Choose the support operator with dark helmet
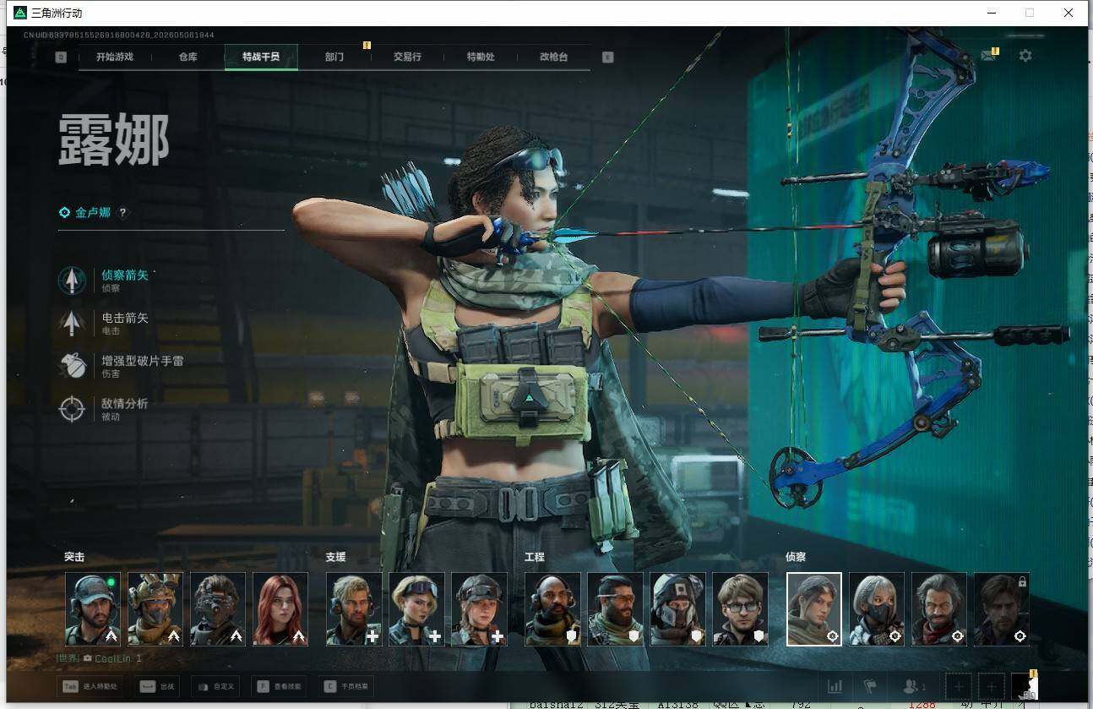 click(479, 609)
